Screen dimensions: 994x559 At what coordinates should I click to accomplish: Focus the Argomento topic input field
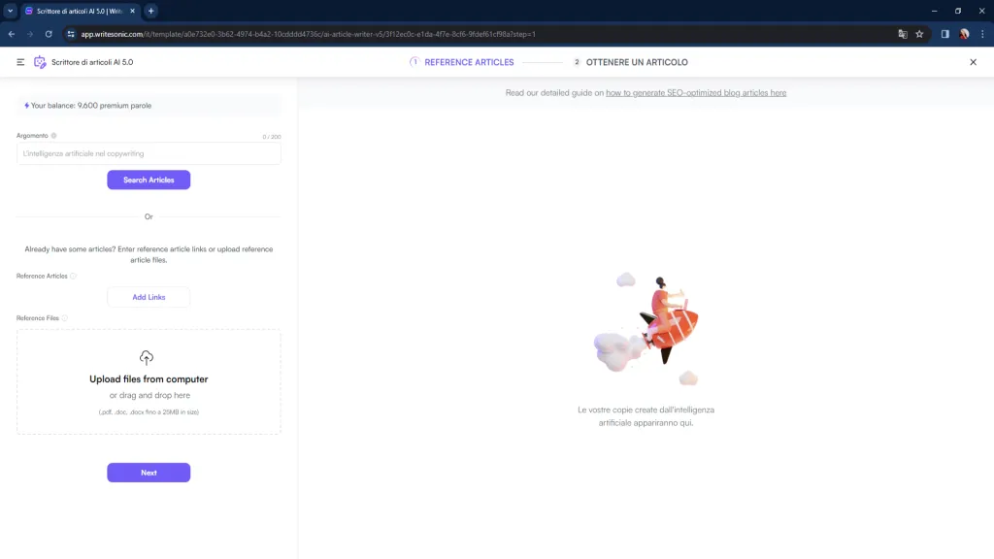[149, 153]
